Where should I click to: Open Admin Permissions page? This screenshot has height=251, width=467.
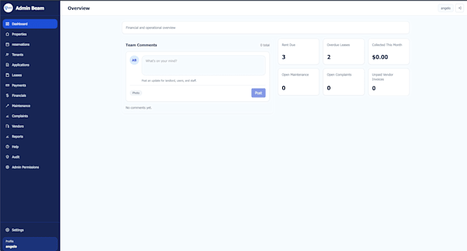[30, 167]
